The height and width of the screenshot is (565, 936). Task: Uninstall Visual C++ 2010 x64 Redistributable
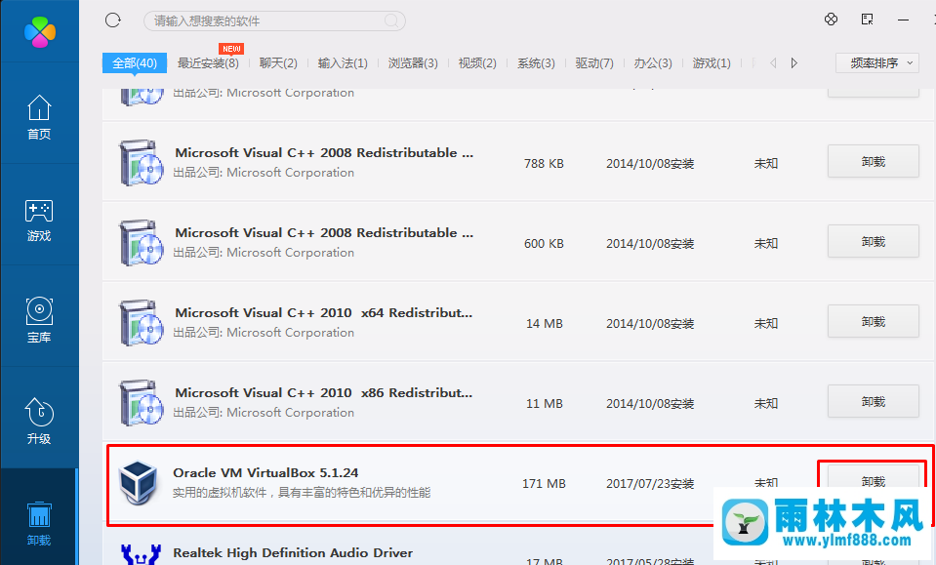point(874,321)
